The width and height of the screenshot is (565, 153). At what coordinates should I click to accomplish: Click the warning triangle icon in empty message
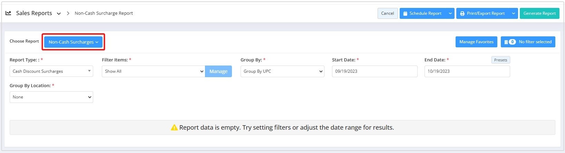(x=174, y=128)
